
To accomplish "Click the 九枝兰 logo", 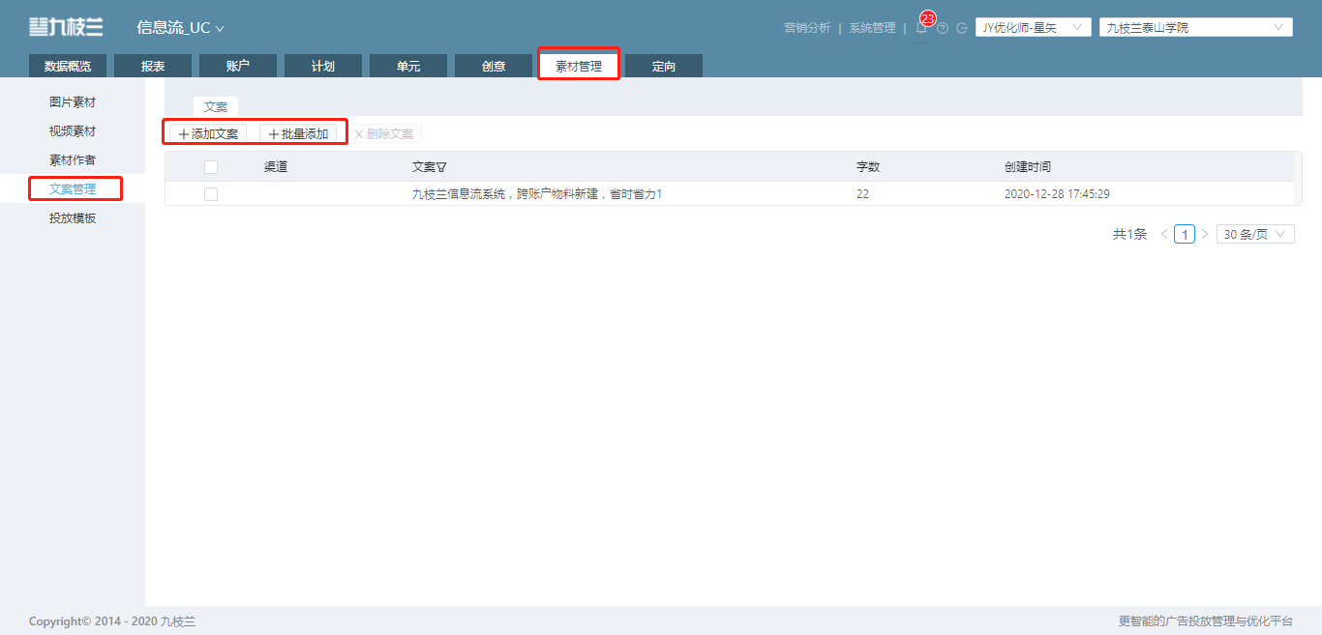I will 66,28.
